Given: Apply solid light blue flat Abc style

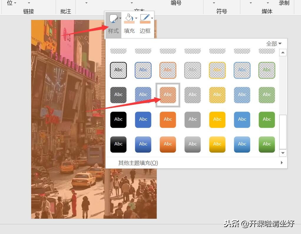Looking at the screenshot, I should coord(242,120).
